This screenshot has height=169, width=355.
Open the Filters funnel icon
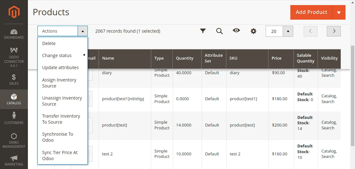click(203, 31)
